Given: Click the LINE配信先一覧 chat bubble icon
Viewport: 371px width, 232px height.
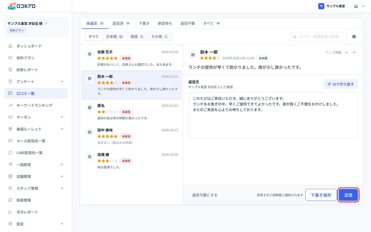Looking at the screenshot, I should tap(10, 153).
